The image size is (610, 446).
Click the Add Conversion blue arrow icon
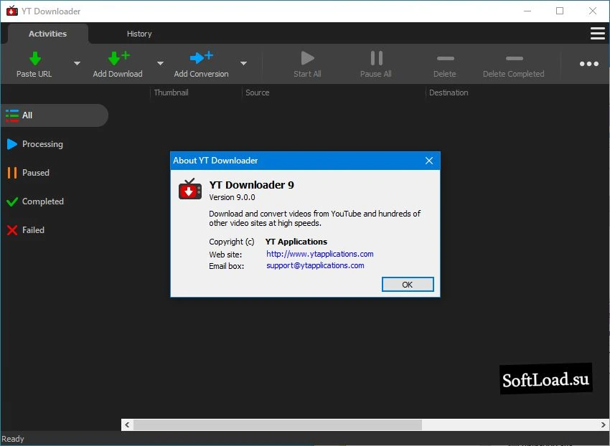(x=201, y=57)
